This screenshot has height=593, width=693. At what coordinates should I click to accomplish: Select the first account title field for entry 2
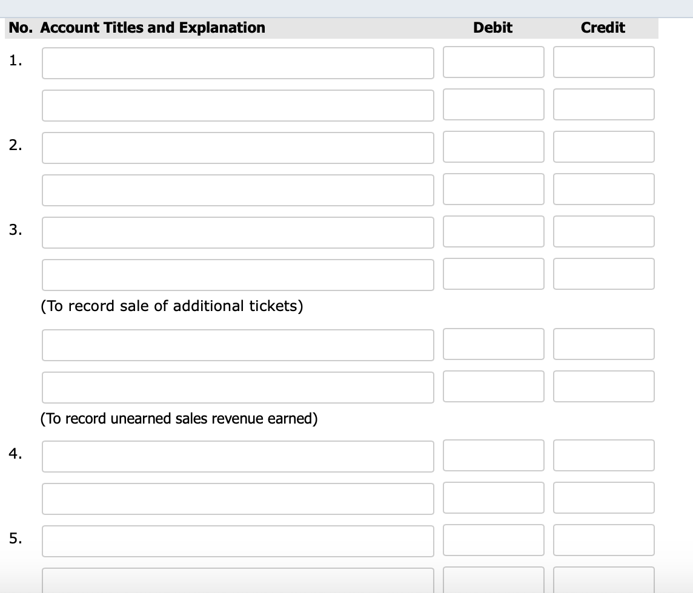coord(237,147)
